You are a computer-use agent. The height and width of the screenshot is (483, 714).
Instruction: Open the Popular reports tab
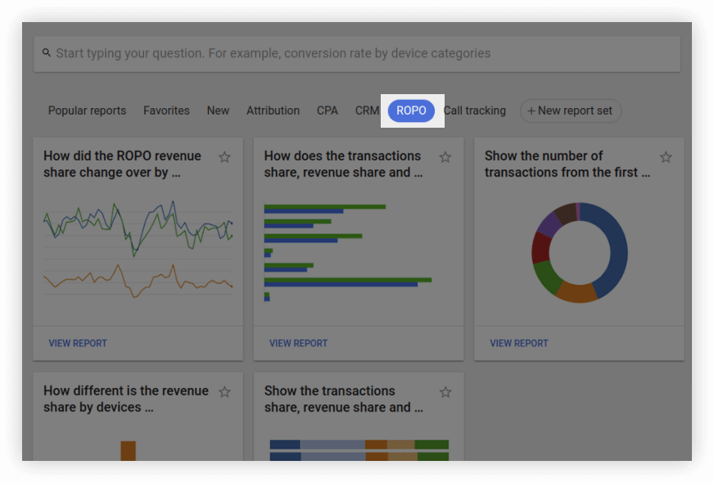click(x=87, y=111)
